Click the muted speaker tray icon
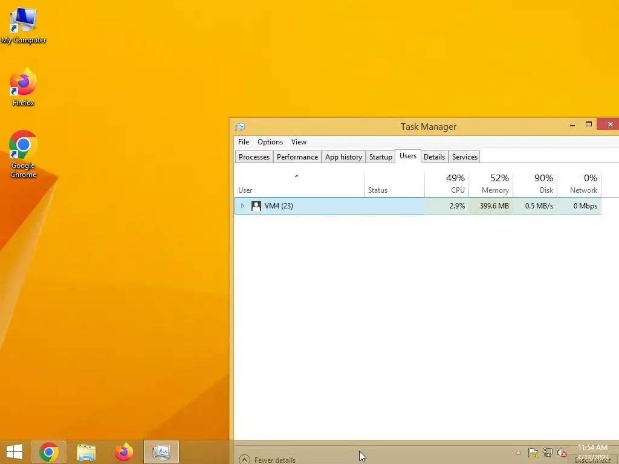The image size is (619, 464). 562,453
